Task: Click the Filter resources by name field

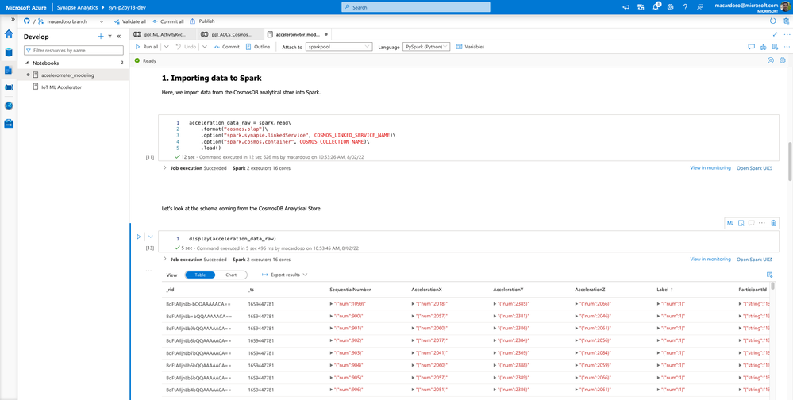Action: coord(74,51)
